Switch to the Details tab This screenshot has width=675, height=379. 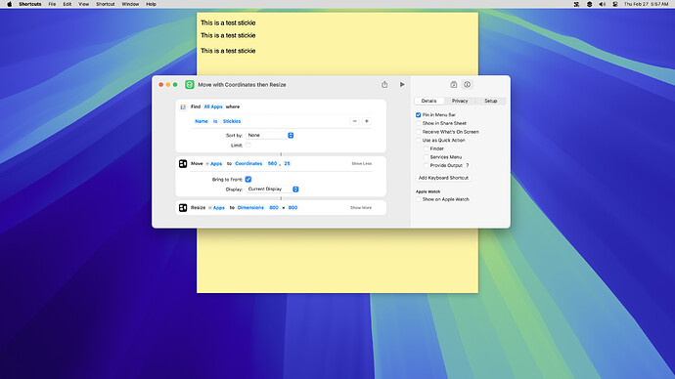point(428,101)
